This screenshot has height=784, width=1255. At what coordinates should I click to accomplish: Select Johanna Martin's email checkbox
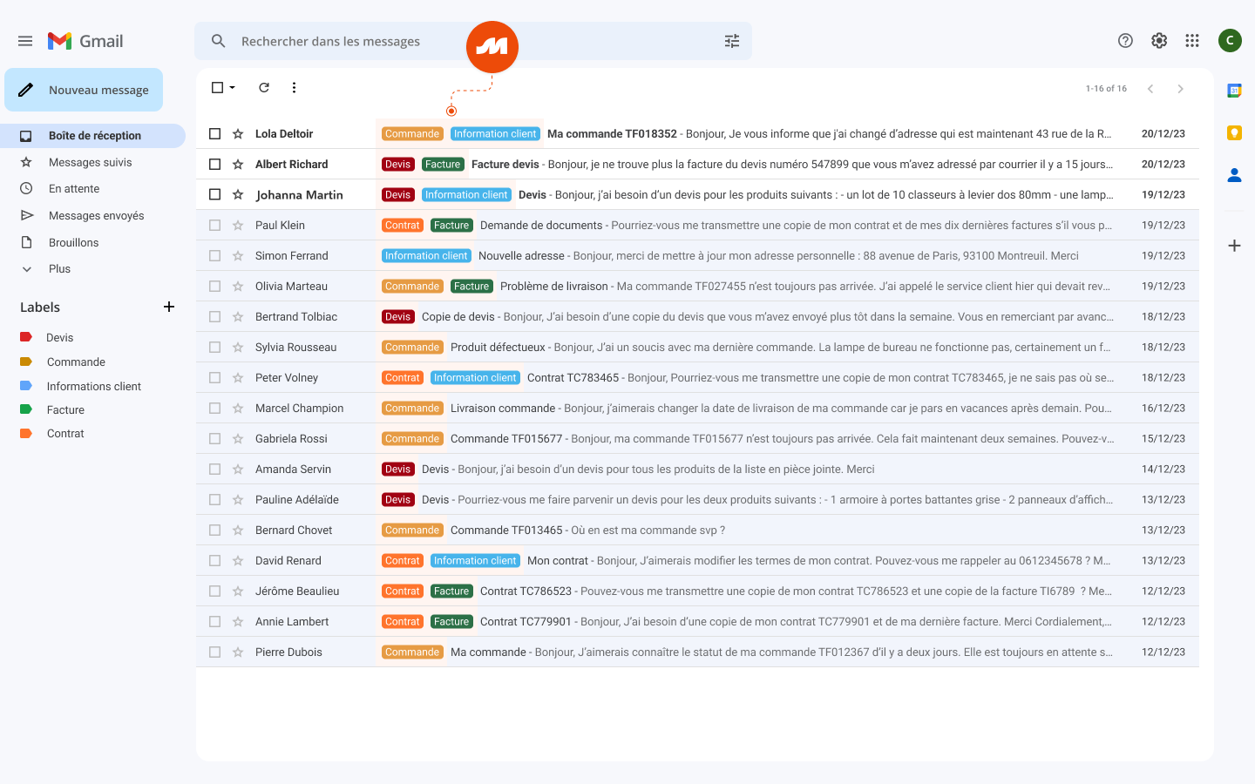point(214,195)
